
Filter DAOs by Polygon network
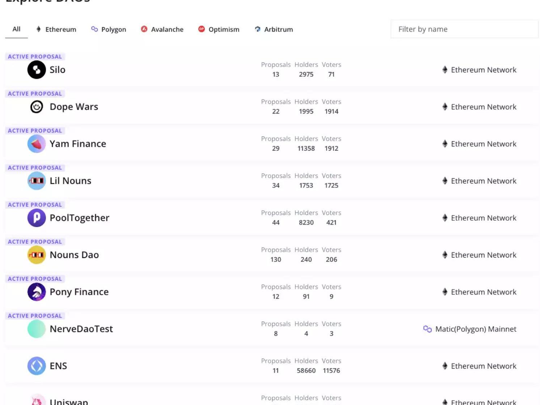[x=109, y=29]
